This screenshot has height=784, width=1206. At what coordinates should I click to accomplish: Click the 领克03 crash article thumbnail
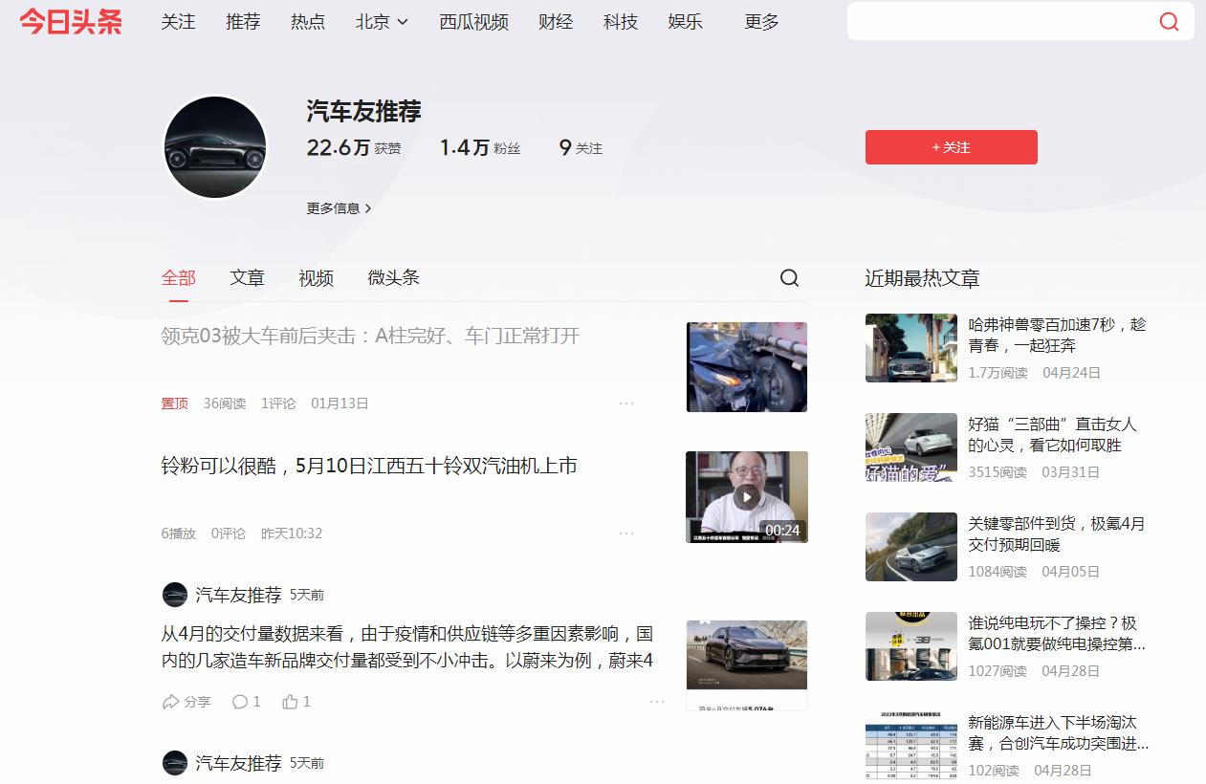[747, 367]
